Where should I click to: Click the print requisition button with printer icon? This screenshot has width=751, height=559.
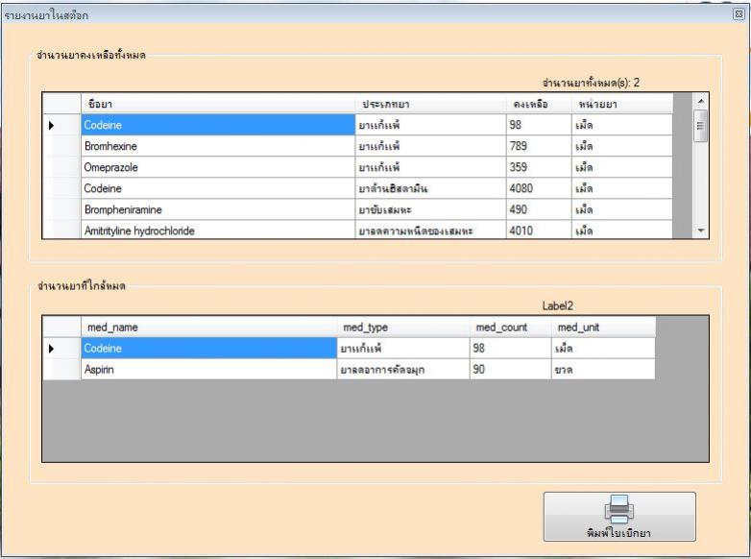click(619, 517)
